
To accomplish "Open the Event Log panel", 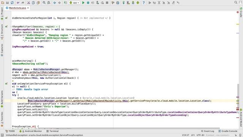I will 208,131.
